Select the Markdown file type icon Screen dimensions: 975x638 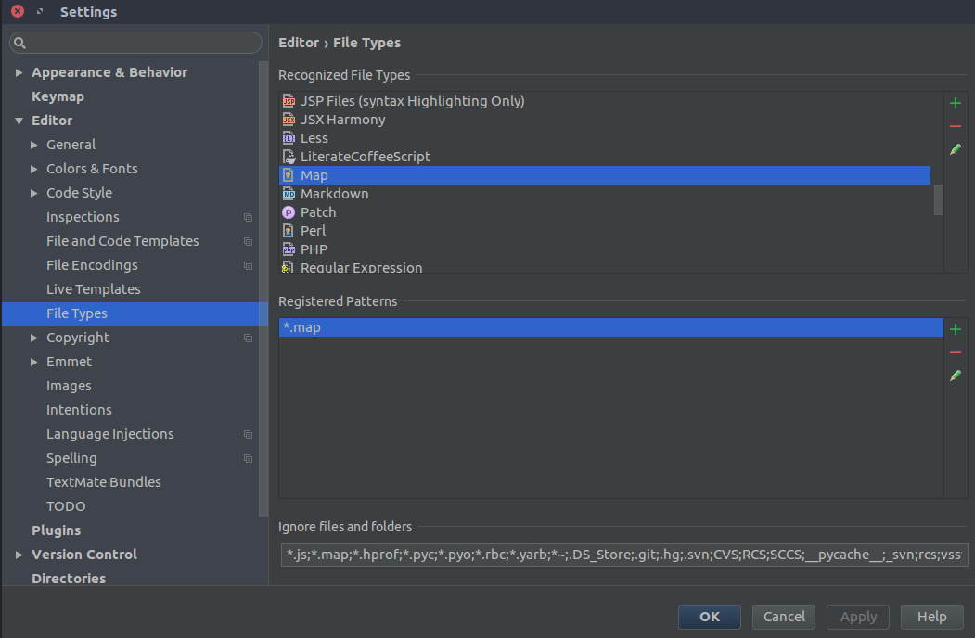pos(289,194)
